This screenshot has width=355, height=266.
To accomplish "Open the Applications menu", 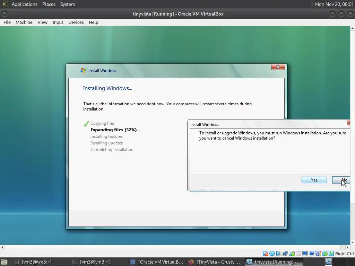I will click(25, 4).
